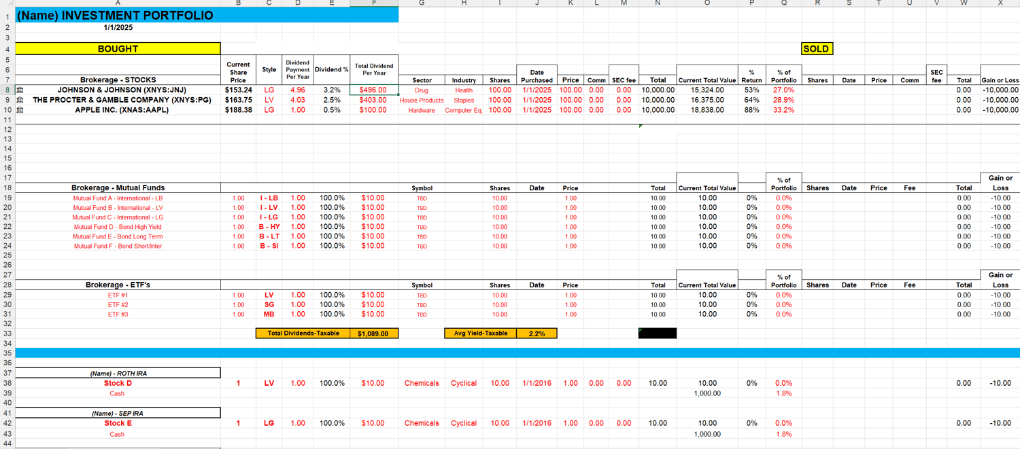
Task: Select the yellow BOUGHT header cell
Action: [118, 49]
